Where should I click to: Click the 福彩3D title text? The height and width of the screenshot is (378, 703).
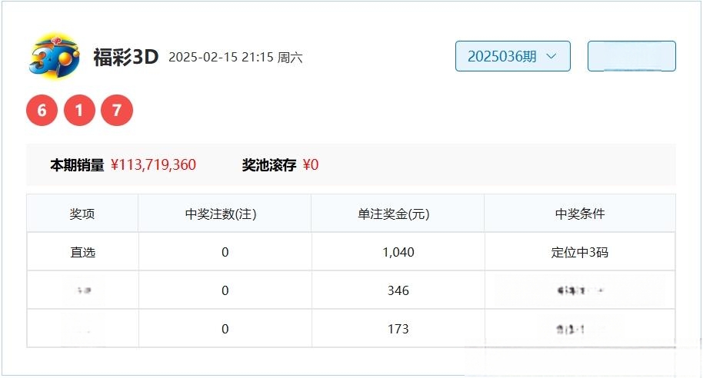tap(126, 58)
